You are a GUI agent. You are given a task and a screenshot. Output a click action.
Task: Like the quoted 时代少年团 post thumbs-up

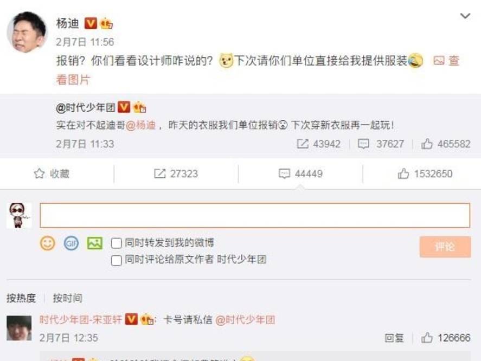pos(445,144)
